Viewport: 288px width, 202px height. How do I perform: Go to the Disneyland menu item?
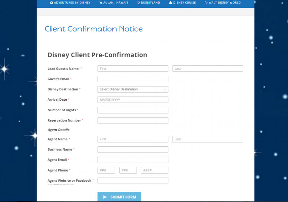[x=149, y=3]
